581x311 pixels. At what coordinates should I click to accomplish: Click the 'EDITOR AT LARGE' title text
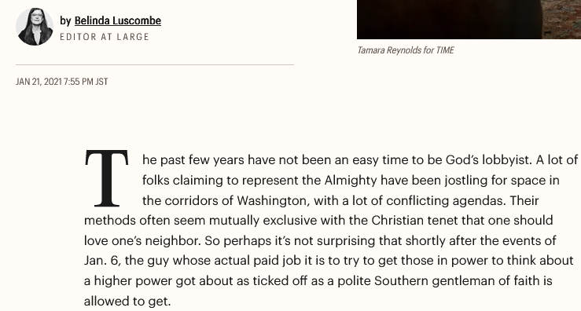[105, 37]
